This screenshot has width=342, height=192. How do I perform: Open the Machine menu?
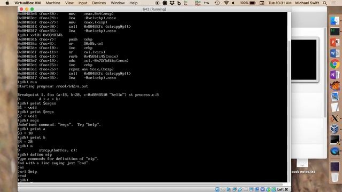click(53, 3)
